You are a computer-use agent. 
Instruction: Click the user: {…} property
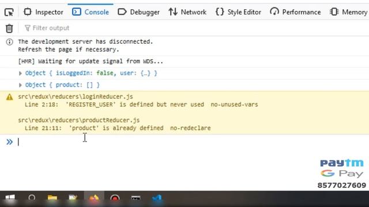coord(135,73)
